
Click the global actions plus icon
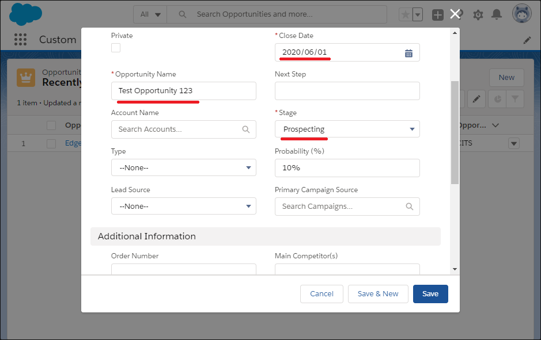tap(438, 15)
